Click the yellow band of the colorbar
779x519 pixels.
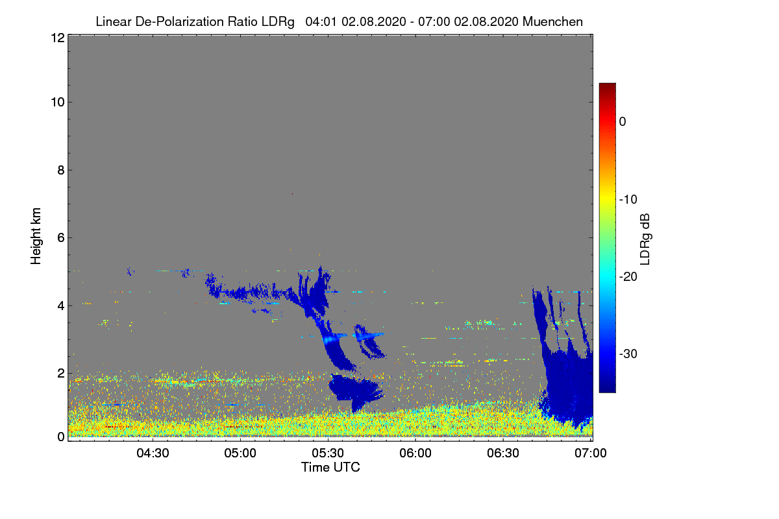[607, 199]
